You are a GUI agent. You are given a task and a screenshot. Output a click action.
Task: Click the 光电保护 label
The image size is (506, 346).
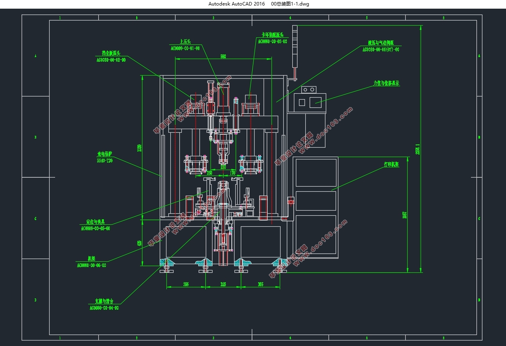point(105,154)
